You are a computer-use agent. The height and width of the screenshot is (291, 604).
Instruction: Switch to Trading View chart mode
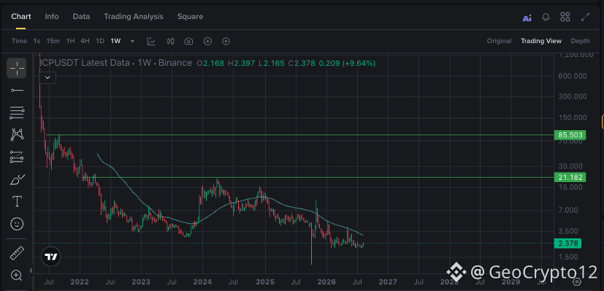click(541, 41)
